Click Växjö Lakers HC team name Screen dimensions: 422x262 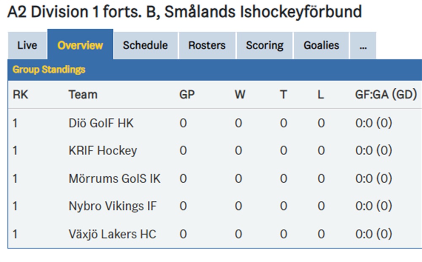[x=112, y=234]
